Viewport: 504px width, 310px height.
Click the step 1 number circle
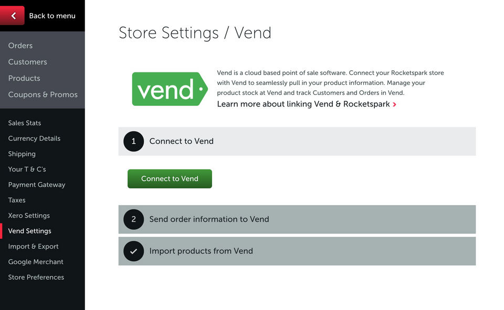click(133, 141)
